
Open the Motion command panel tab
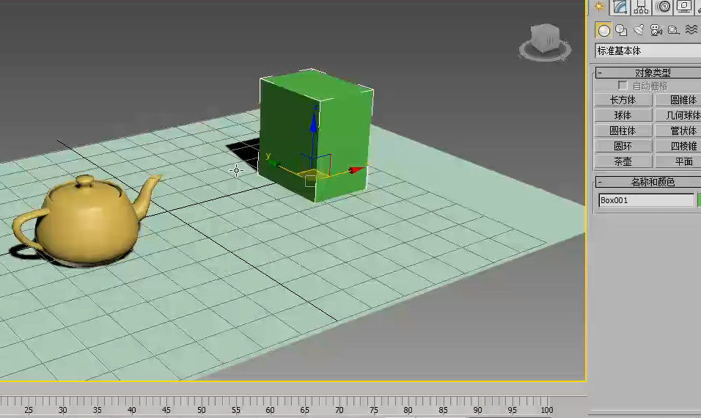click(664, 7)
